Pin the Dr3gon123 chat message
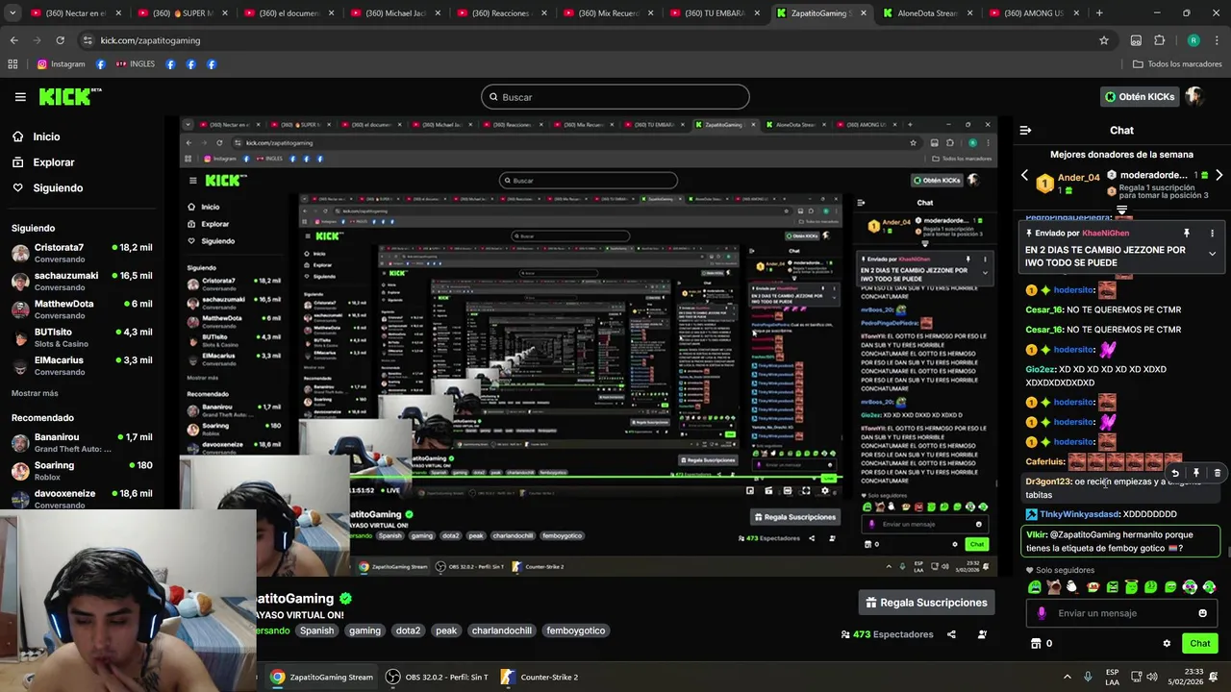The image size is (1231, 692). tap(1195, 473)
